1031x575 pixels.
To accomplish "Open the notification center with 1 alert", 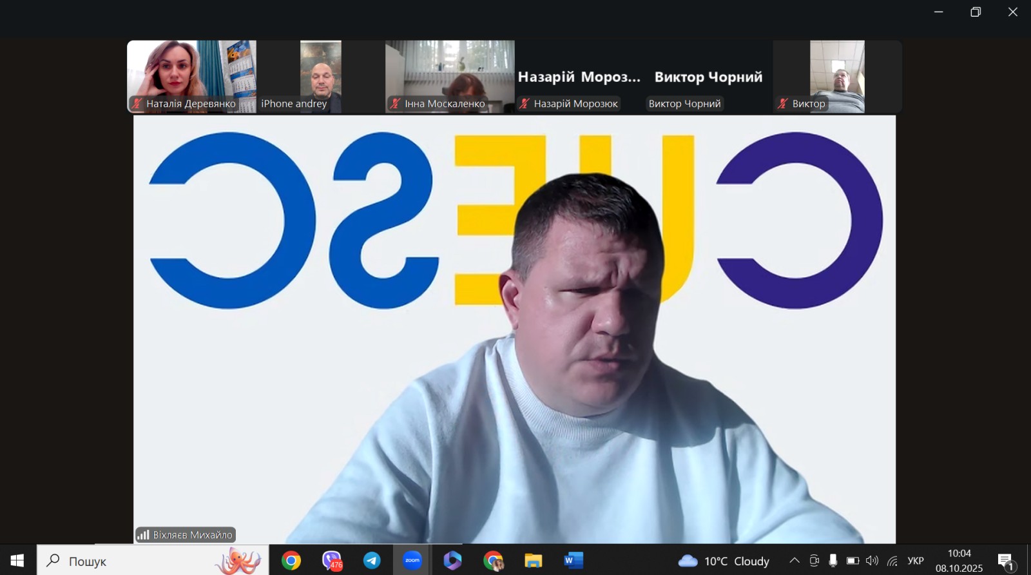I will pyautogui.click(x=1005, y=561).
